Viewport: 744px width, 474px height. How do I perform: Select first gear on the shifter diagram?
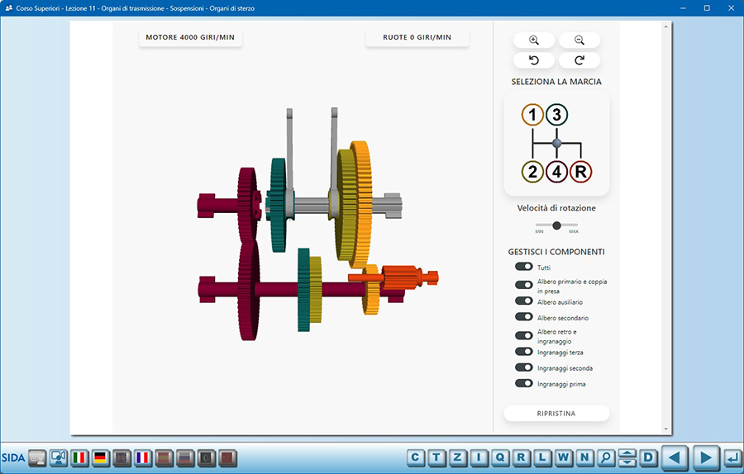click(x=532, y=115)
